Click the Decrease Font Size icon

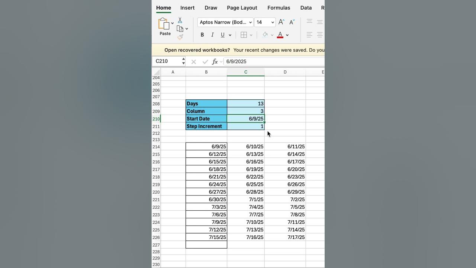[x=292, y=22]
